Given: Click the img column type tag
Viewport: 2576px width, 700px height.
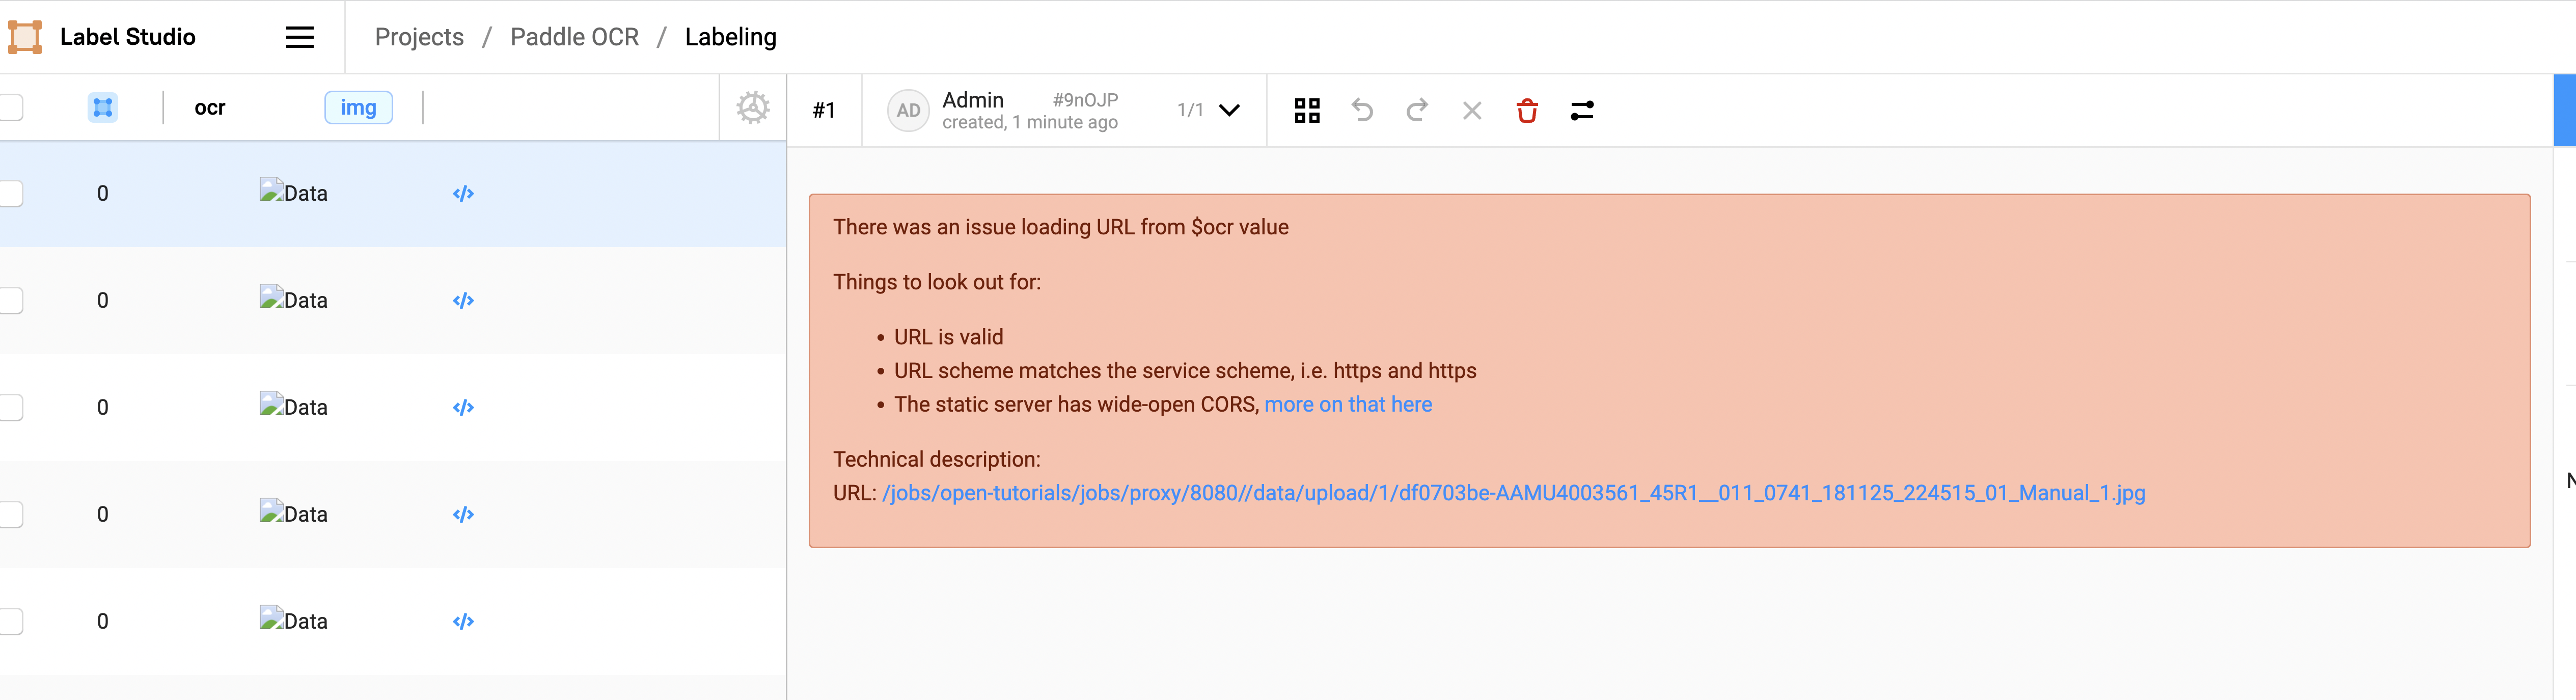Looking at the screenshot, I should click(x=358, y=107).
